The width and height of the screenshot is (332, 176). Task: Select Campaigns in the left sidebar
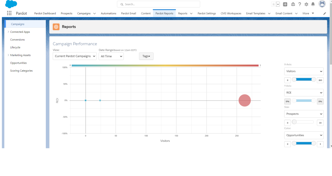(x=25, y=24)
